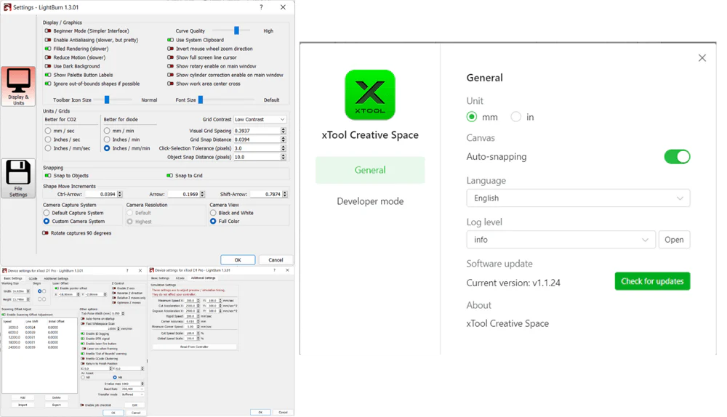Open the Language dropdown showing English

pos(578,198)
